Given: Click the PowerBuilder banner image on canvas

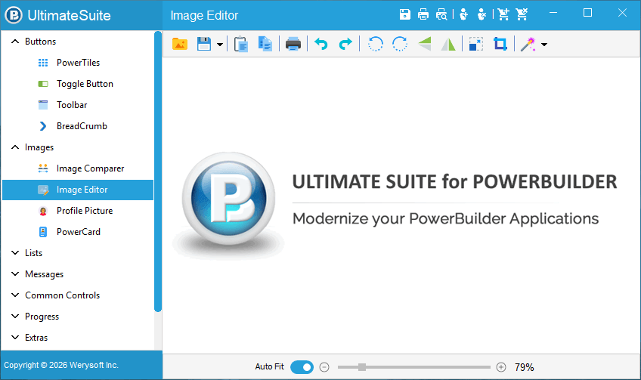Looking at the screenshot, I should [x=395, y=205].
